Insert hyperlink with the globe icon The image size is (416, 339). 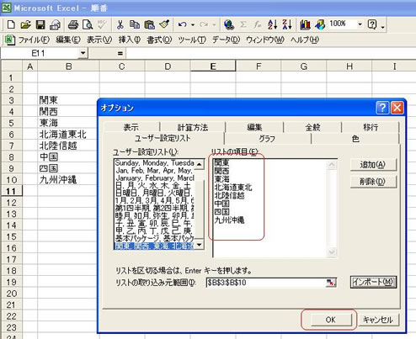point(229,24)
